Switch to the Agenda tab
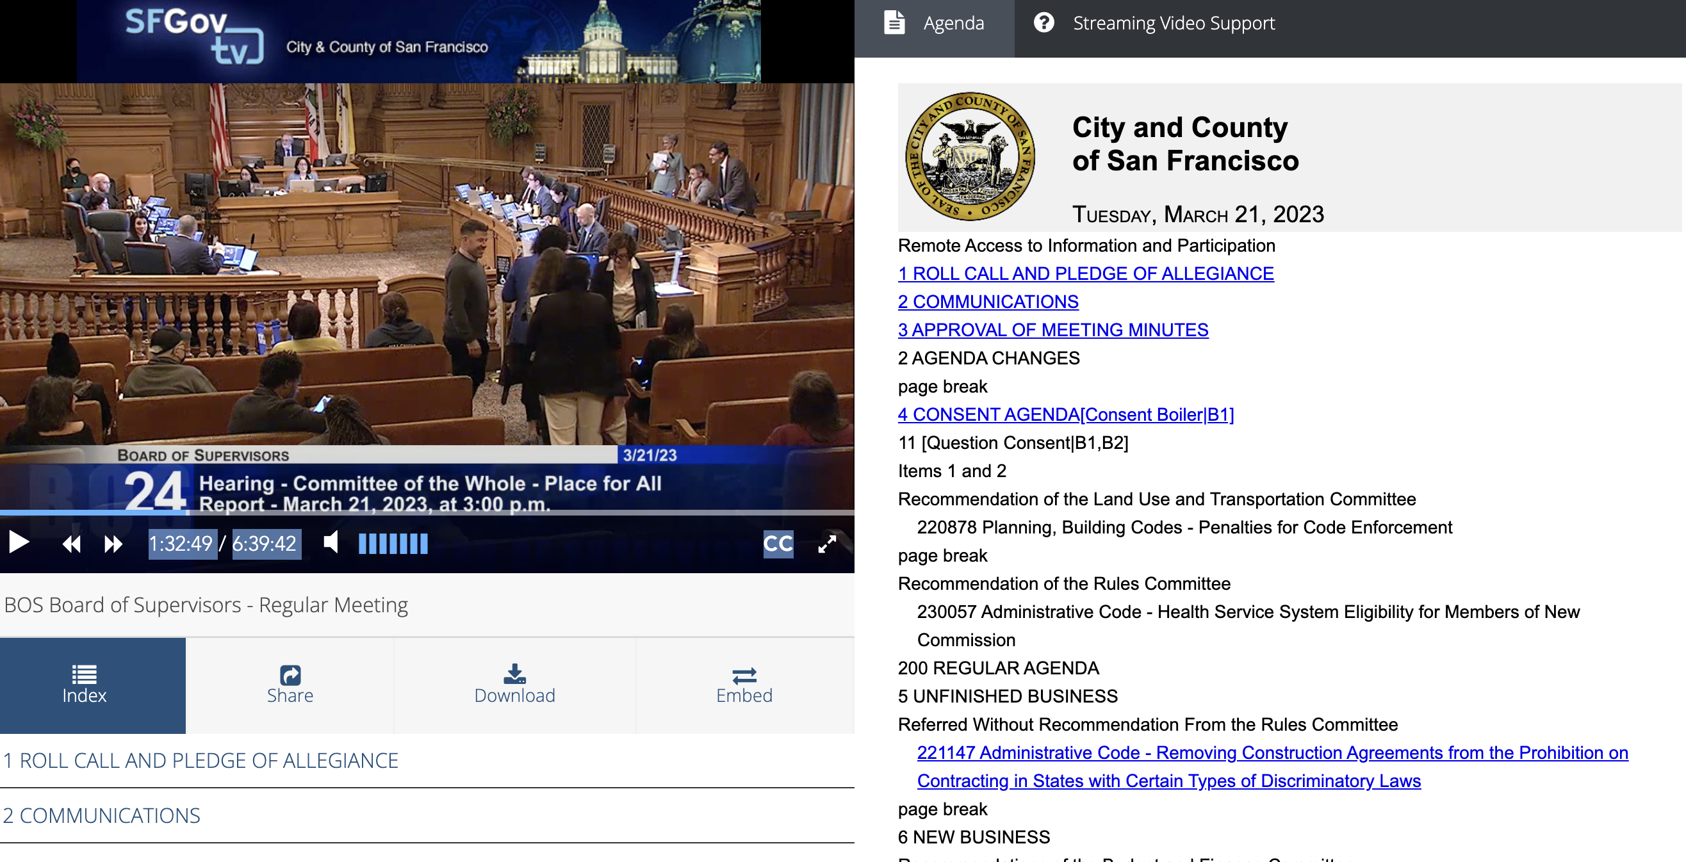 934,28
